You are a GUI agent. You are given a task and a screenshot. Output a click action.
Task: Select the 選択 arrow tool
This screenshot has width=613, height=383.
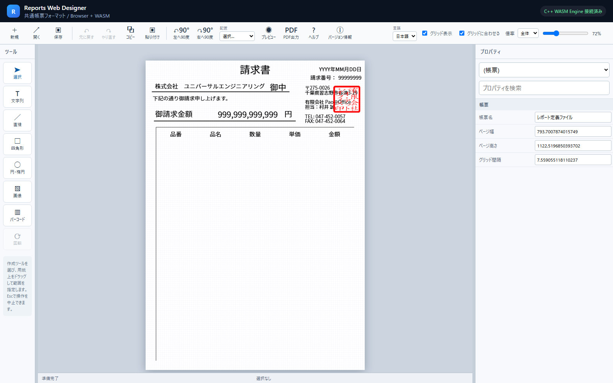[x=17, y=73]
